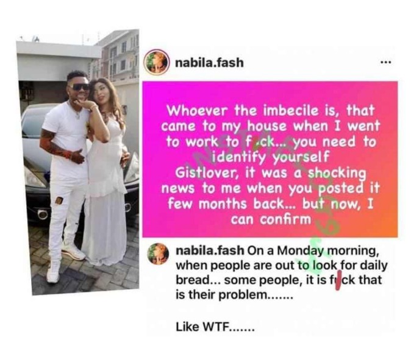
Task: Click the woman in the white dress
Action: (x=106, y=170)
